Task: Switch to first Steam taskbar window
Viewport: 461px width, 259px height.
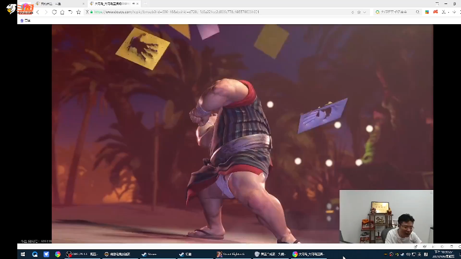Action: (x=157, y=254)
